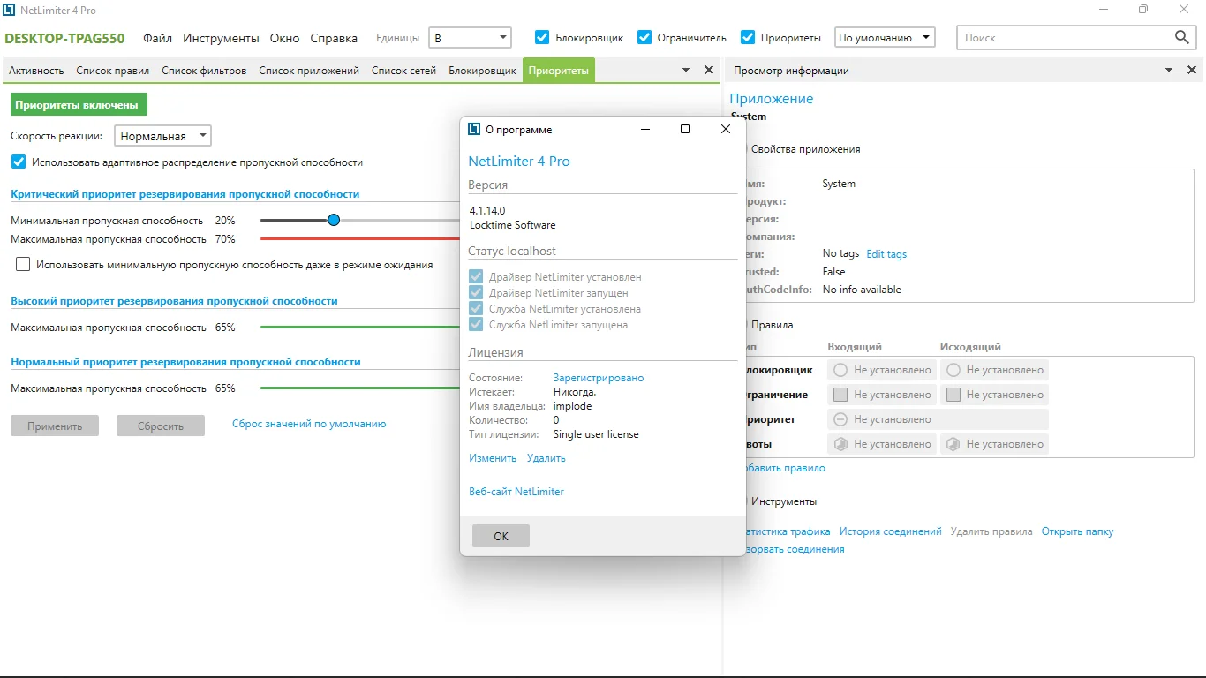Open the Окно menu
Screen dimensions: 1206x678
(x=284, y=38)
